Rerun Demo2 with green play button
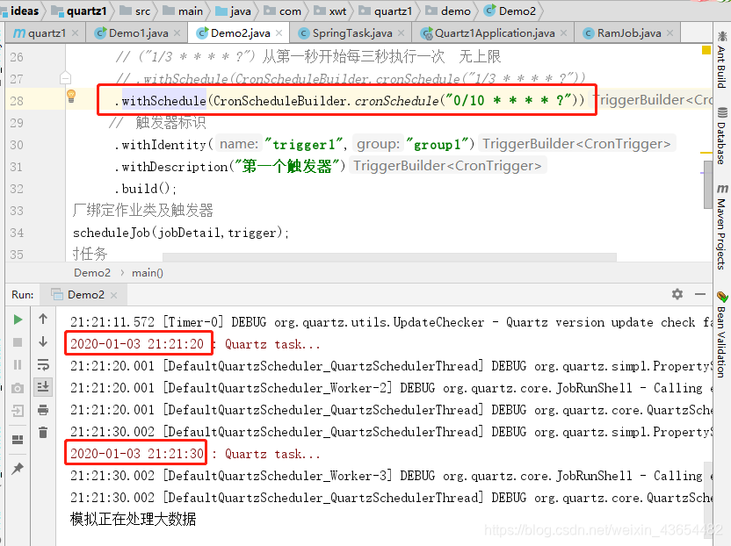The image size is (731, 546). tap(18, 320)
